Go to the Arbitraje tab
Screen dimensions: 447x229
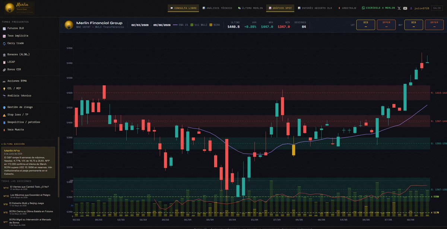[347, 8]
